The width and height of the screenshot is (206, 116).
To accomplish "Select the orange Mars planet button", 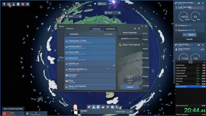I will 23,4.
